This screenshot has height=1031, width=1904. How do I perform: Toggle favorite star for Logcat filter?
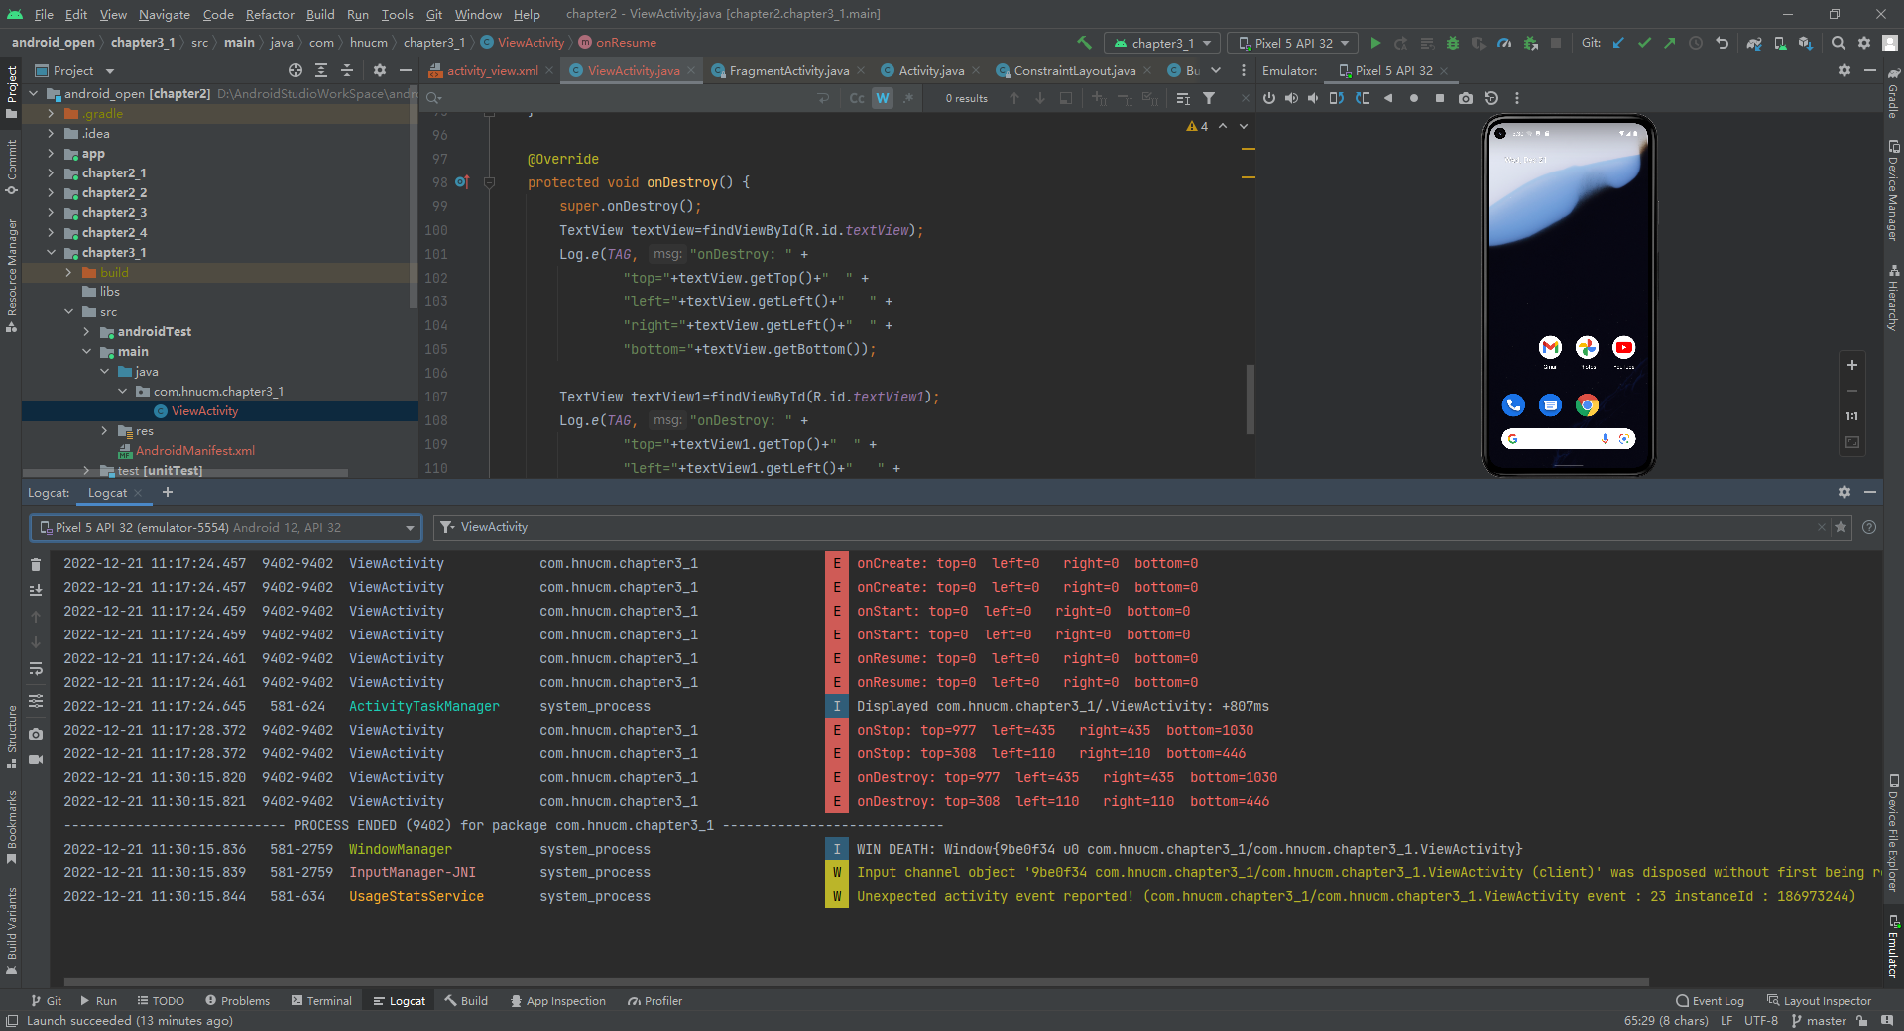1841,527
